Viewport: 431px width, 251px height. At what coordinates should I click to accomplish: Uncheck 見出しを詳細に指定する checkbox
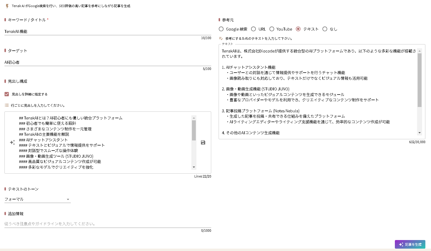tap(7, 94)
